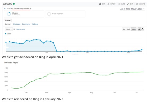Click the SHARE label
This screenshot has width=150, height=102.
click(123, 4)
